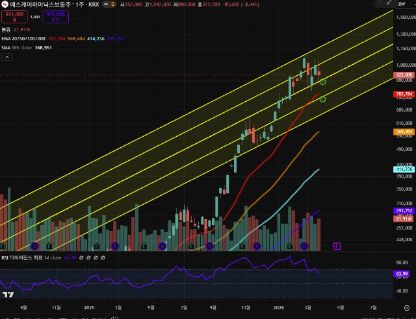Open the leftmost purple dividend D marker

34,246
